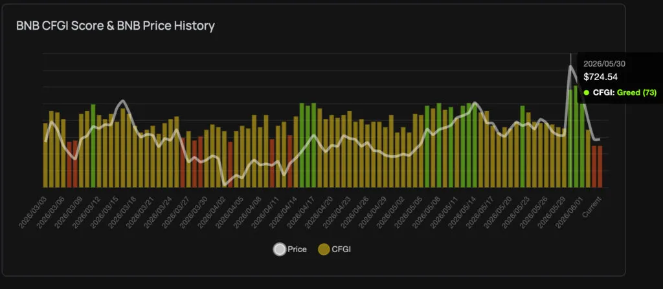Click the price line peak point near tooltip

(x=570, y=66)
